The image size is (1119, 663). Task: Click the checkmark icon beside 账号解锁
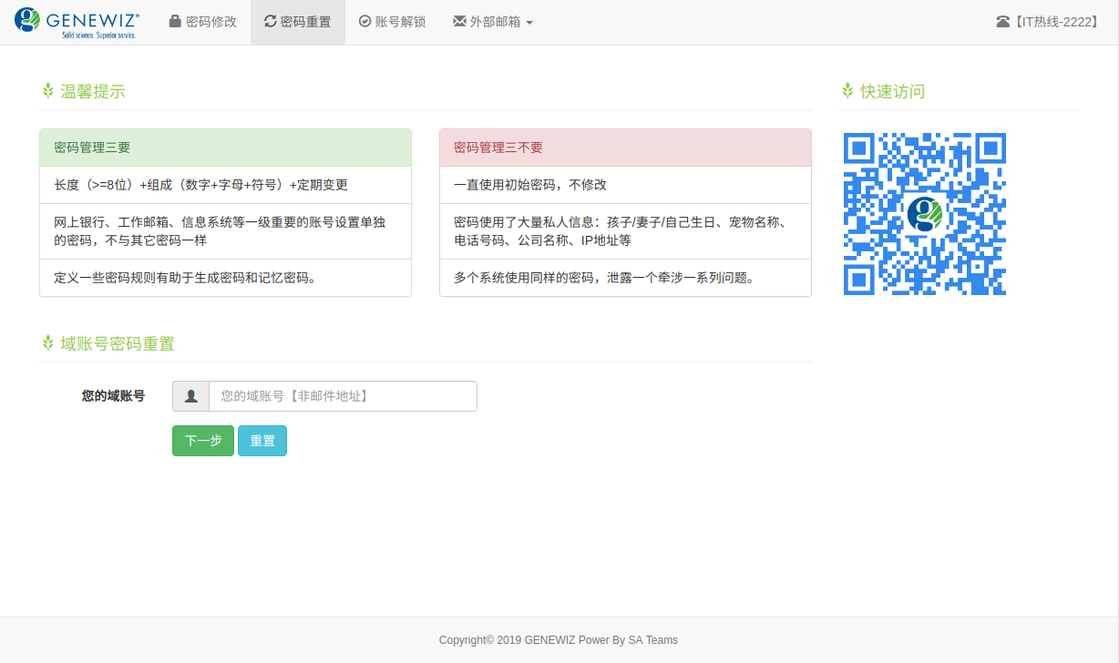point(364,22)
